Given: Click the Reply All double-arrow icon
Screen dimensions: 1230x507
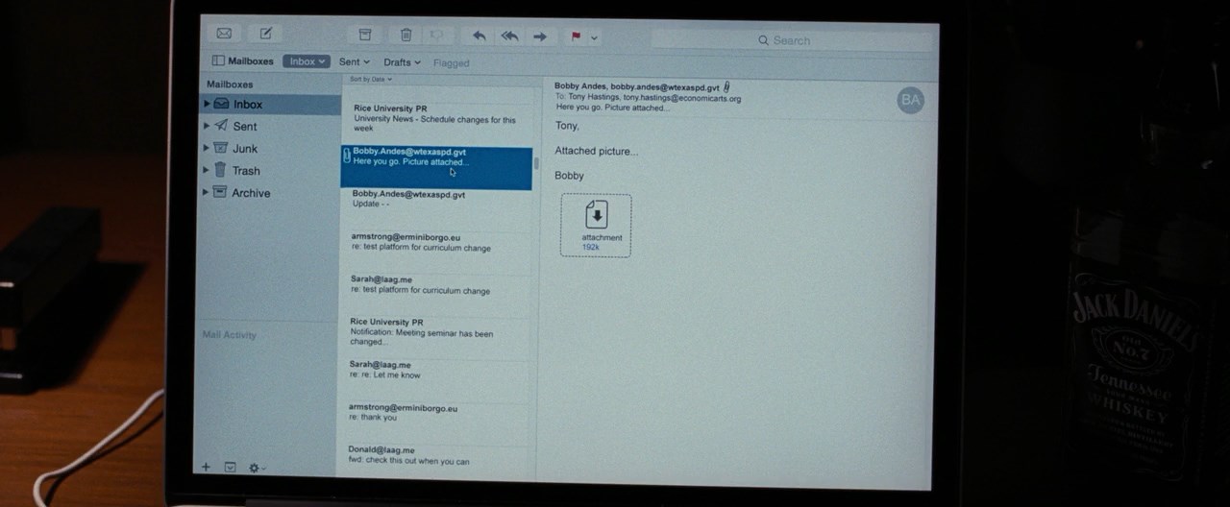Looking at the screenshot, I should (509, 36).
